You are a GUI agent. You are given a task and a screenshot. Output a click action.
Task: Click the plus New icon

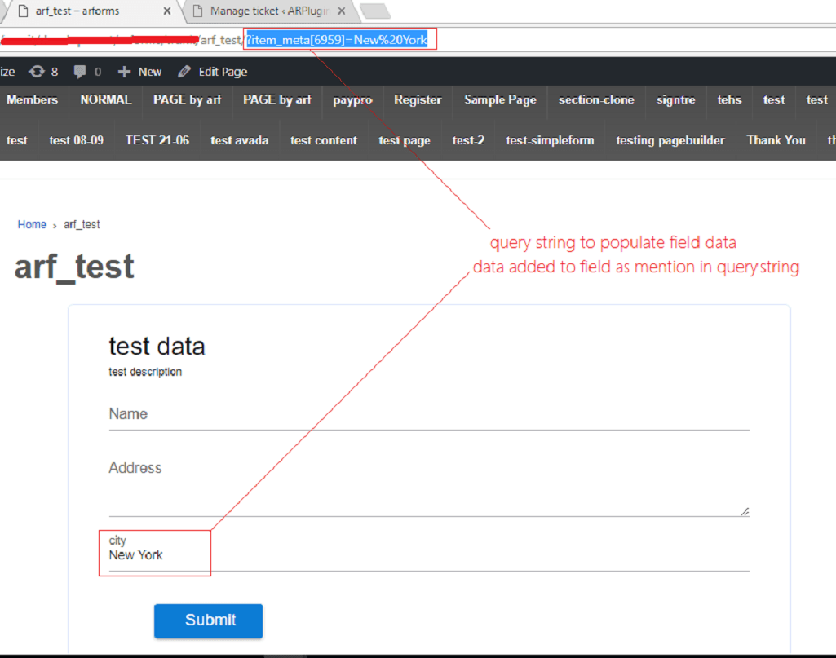pyautogui.click(x=124, y=72)
